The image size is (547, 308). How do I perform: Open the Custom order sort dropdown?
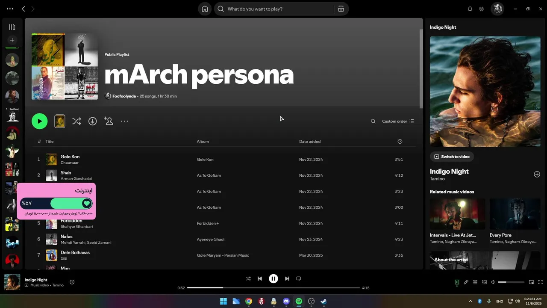click(398, 121)
